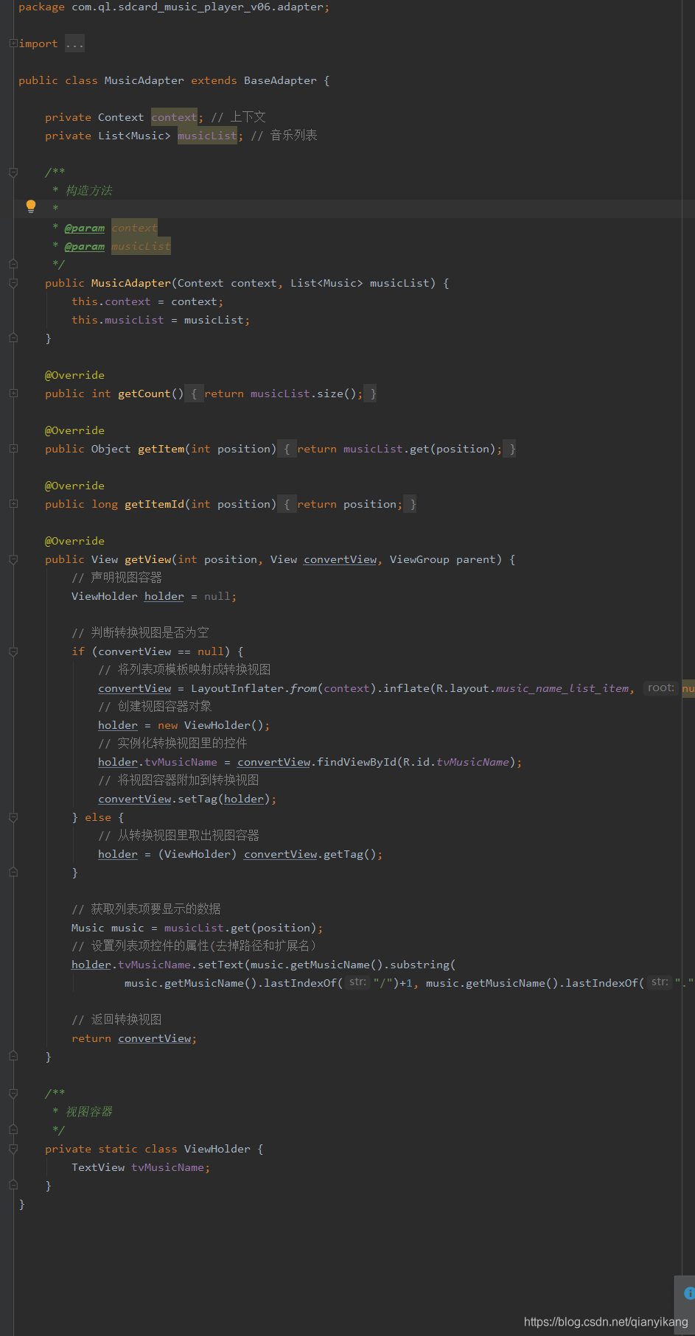Click 'this.context = context;' assignment
Viewport: 695px width, 1336px height.
tap(147, 301)
